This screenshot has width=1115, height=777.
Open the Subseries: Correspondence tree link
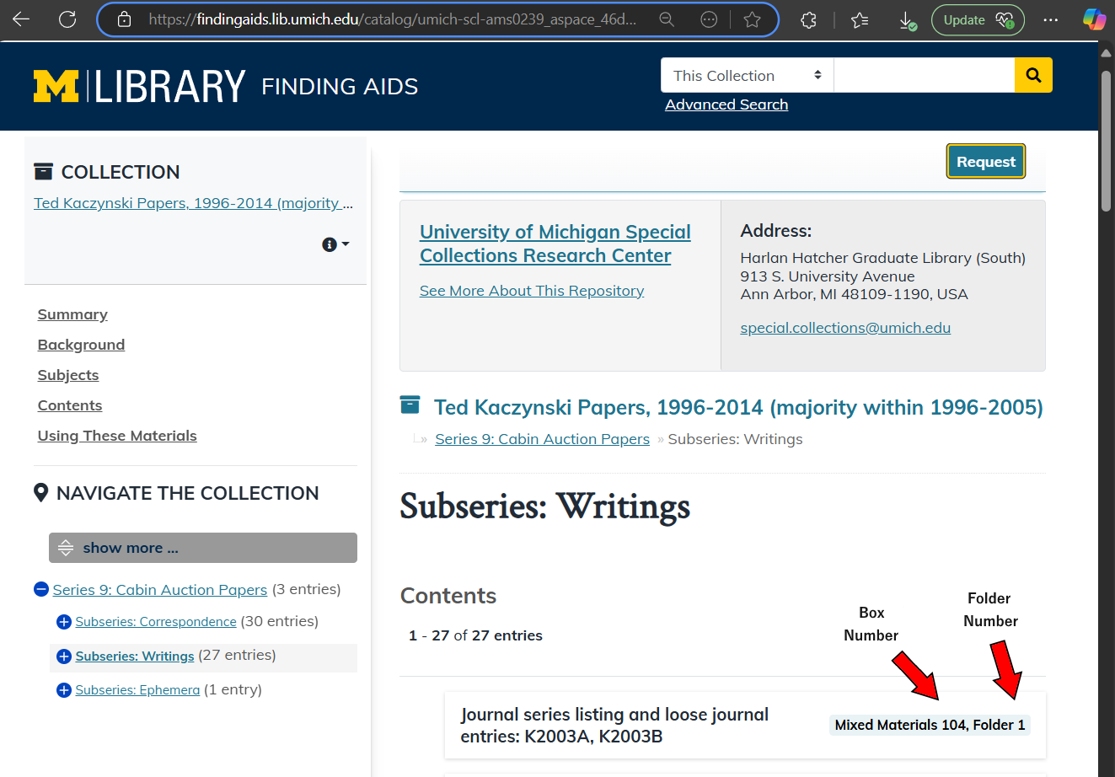(156, 622)
